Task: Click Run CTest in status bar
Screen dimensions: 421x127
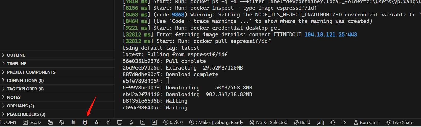Action: coord(367,122)
